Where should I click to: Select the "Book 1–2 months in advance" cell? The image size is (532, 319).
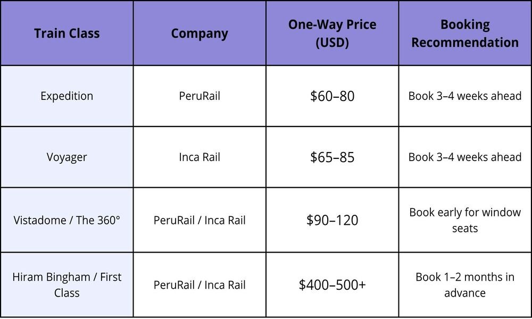coord(464,285)
